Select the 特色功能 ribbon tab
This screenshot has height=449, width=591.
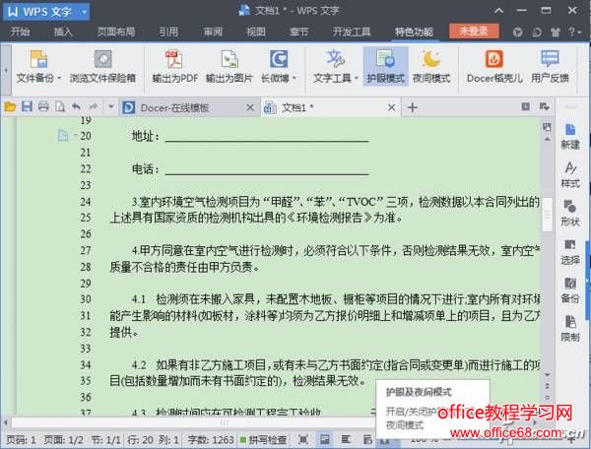pyautogui.click(x=414, y=32)
